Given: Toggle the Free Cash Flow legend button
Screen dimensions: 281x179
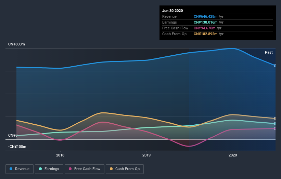Looking at the screenshot, I should (85, 169).
